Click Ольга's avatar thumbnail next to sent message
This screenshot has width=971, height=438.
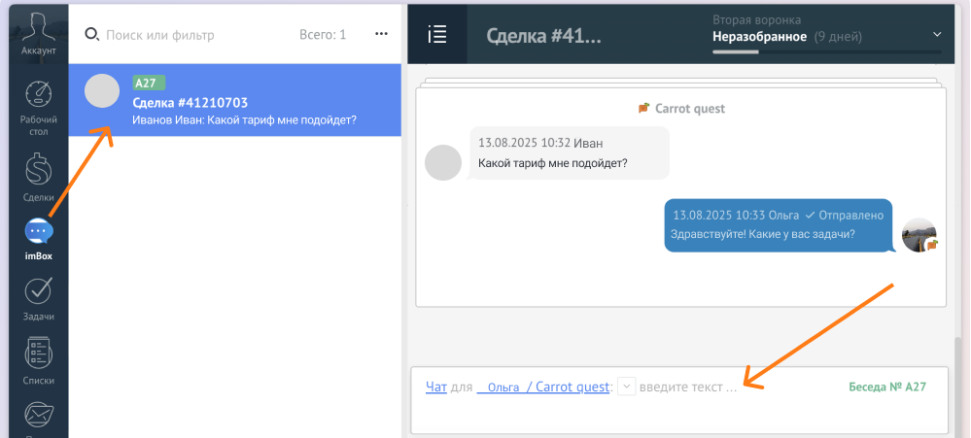[x=919, y=235]
